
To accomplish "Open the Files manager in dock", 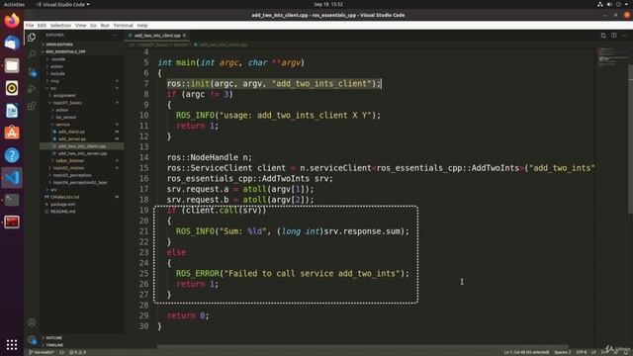I will click(12, 65).
